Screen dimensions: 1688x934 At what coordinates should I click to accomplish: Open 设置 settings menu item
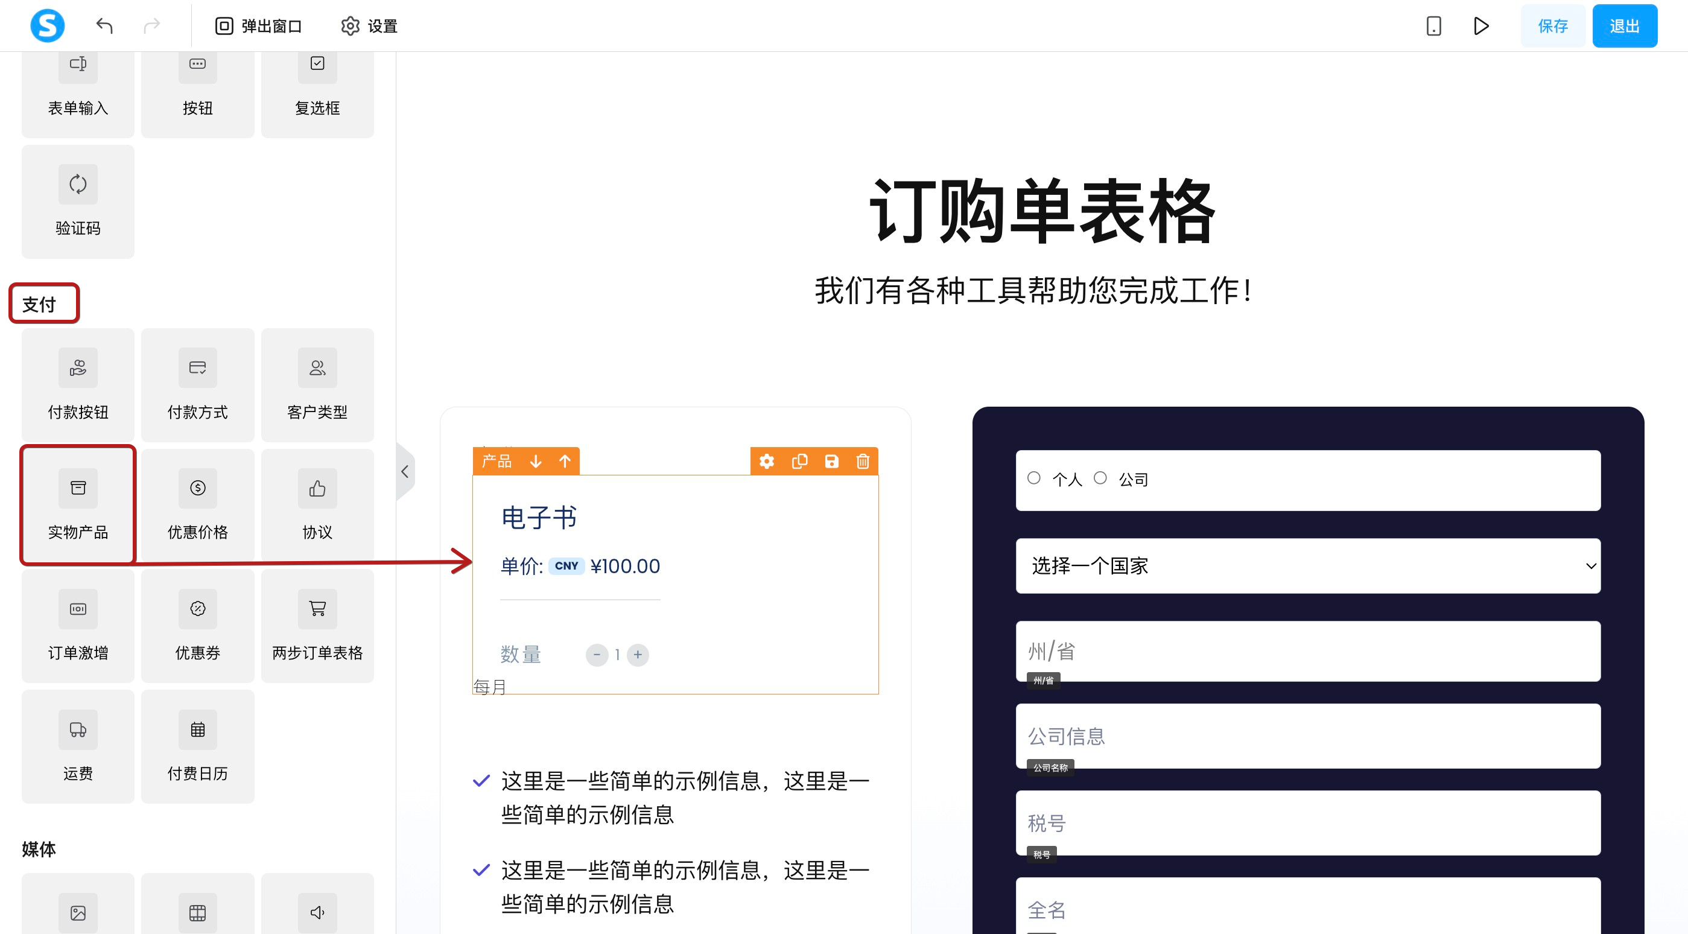click(370, 25)
